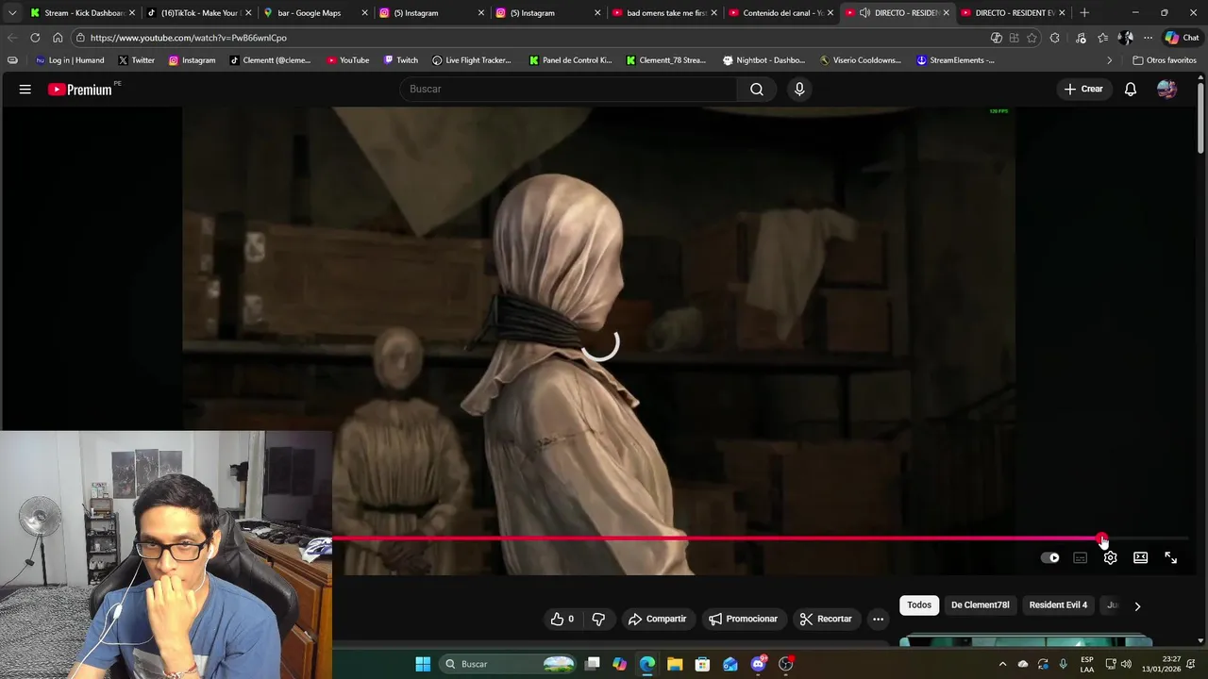This screenshot has height=679, width=1208.
Task: Open a new browser tab
Action: (x=1084, y=13)
